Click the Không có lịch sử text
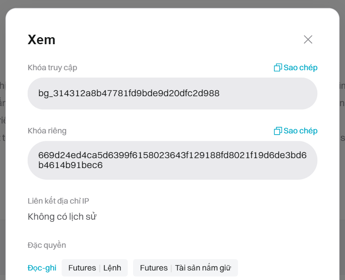Viewport: 345px width, 280px height. click(62, 217)
